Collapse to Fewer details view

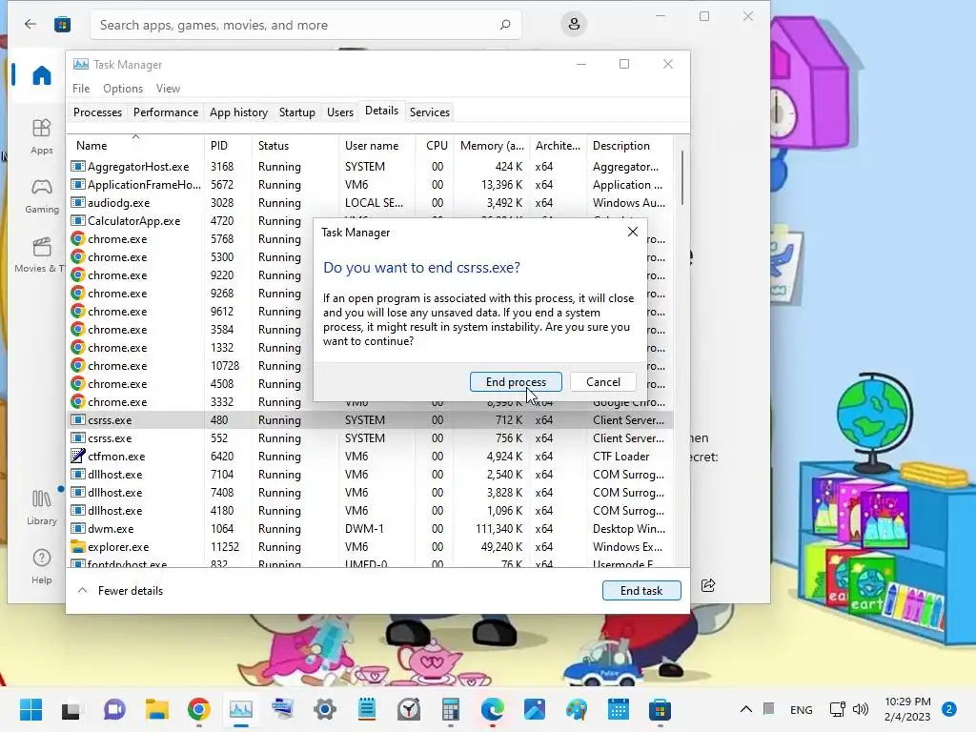click(120, 590)
